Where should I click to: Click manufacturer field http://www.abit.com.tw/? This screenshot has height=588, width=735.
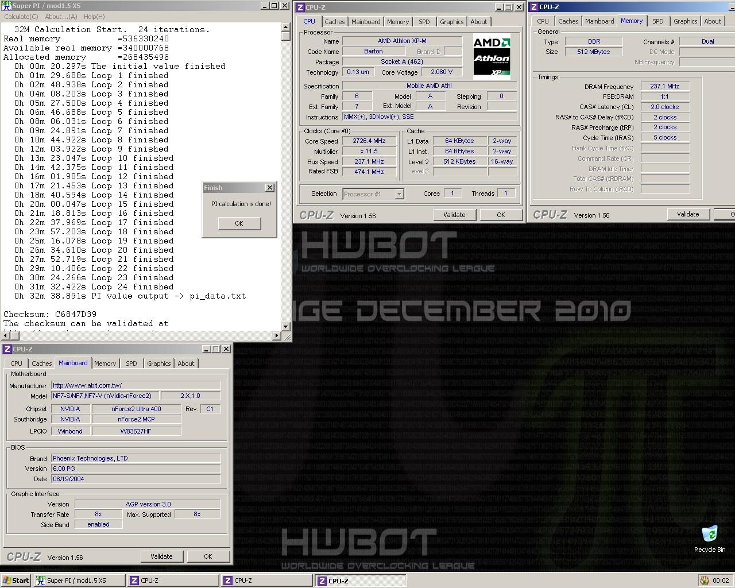point(136,385)
